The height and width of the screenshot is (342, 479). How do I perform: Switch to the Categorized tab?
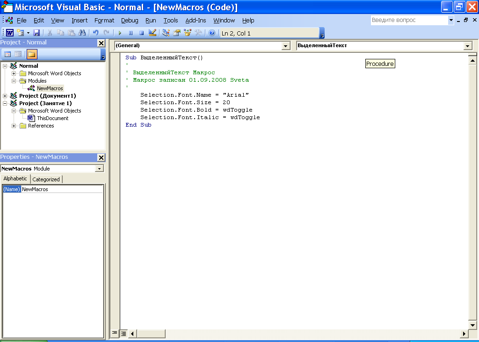(x=46, y=179)
